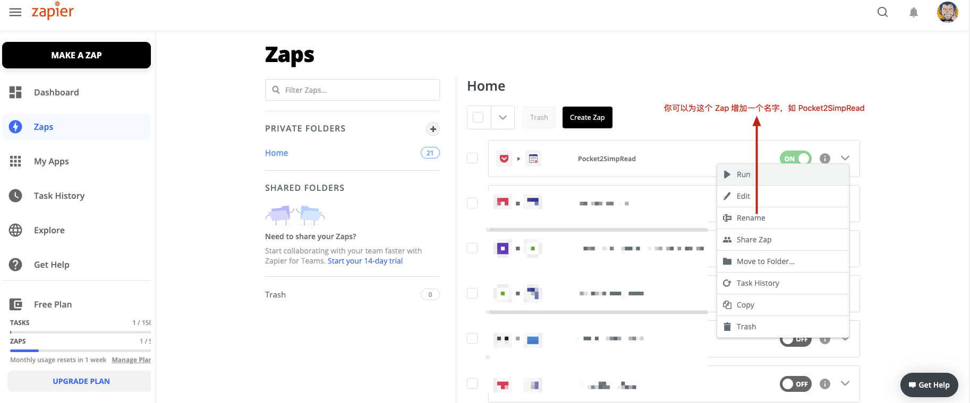
Task: Focus the Filter Zaps search field
Action: pyautogui.click(x=352, y=90)
